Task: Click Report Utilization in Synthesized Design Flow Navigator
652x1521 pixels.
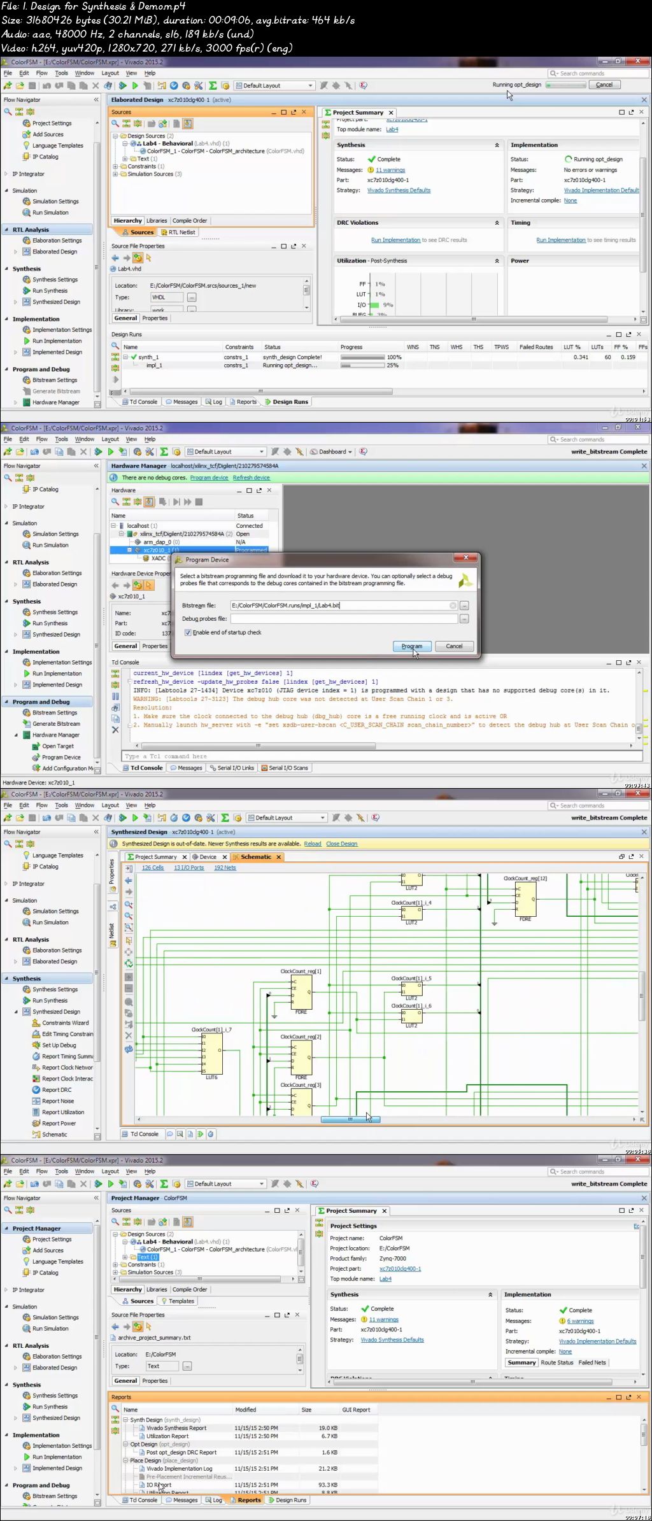Action: coord(63,1112)
